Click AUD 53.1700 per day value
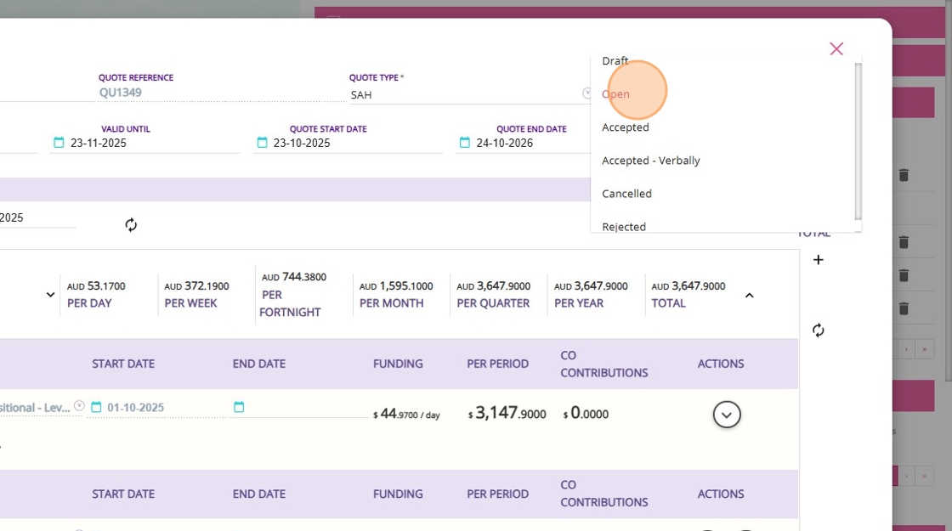This screenshot has width=952, height=531. (x=96, y=285)
